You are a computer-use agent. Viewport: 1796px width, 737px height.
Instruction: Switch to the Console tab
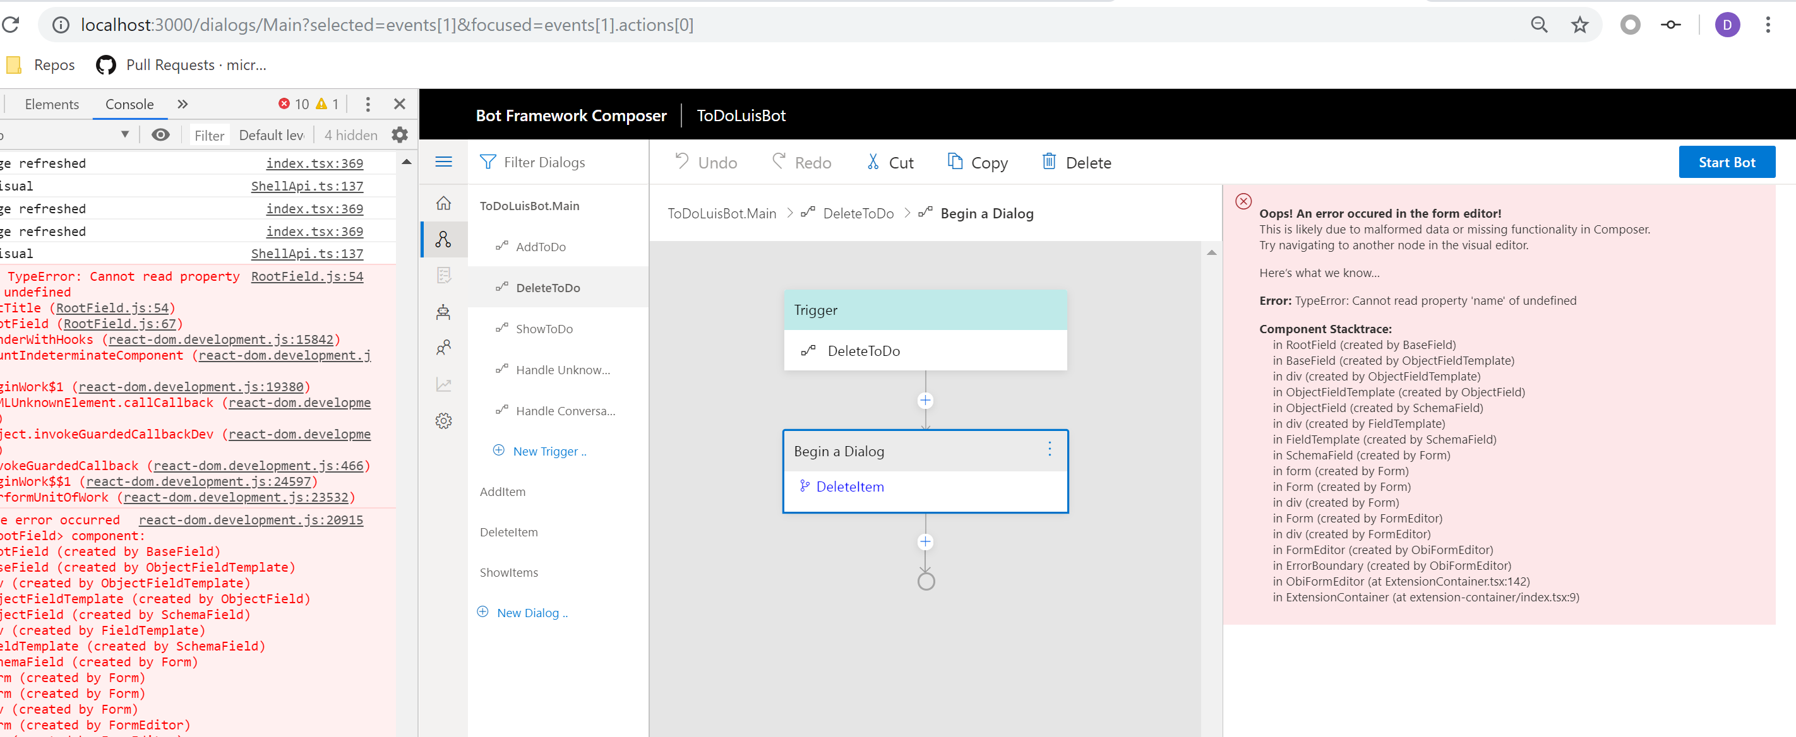(129, 105)
